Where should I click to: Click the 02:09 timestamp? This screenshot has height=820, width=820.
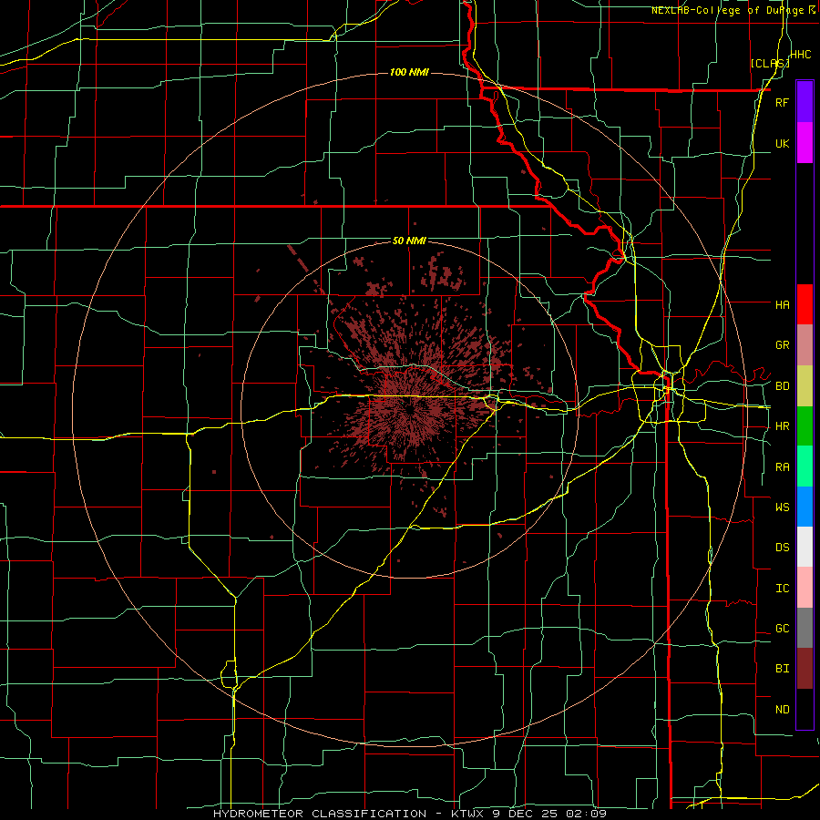pyautogui.click(x=588, y=814)
